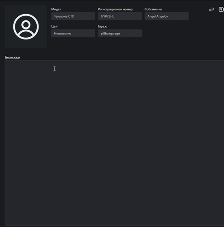Click the Цвят field showing Неизвестно
The height and width of the screenshot is (227, 224).
pos(73,33)
